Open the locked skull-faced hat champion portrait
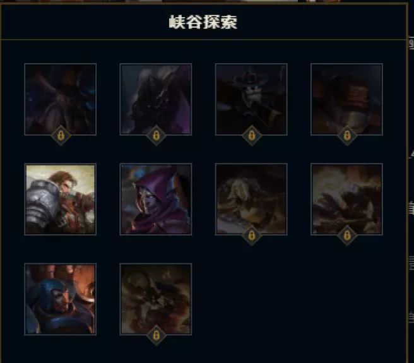This screenshot has height=363, width=414. point(251,99)
